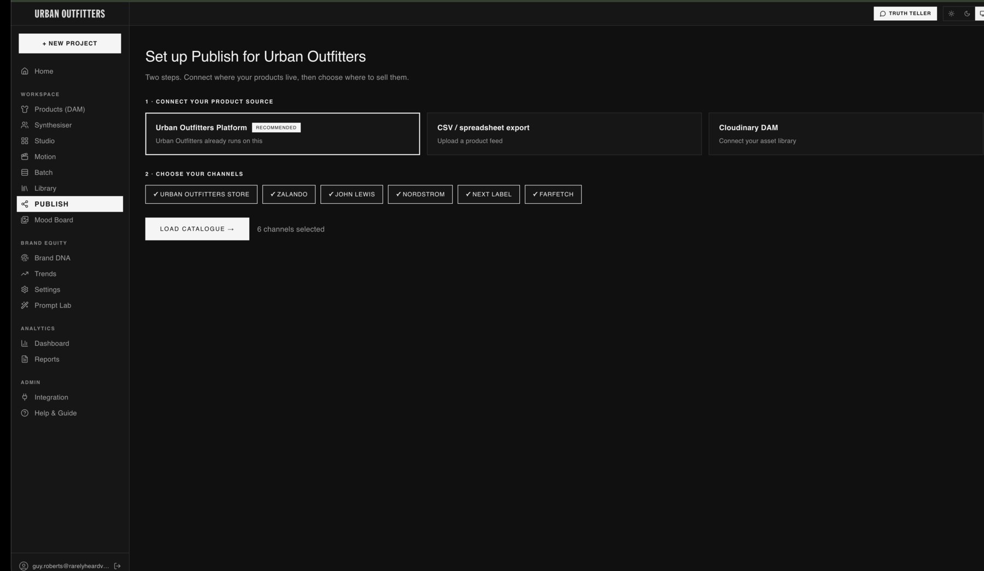Click the Home house icon in sidebar

pos(25,71)
